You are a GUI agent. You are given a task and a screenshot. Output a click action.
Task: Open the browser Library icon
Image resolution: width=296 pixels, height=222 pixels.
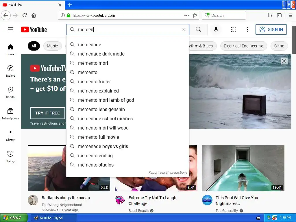[270, 15]
